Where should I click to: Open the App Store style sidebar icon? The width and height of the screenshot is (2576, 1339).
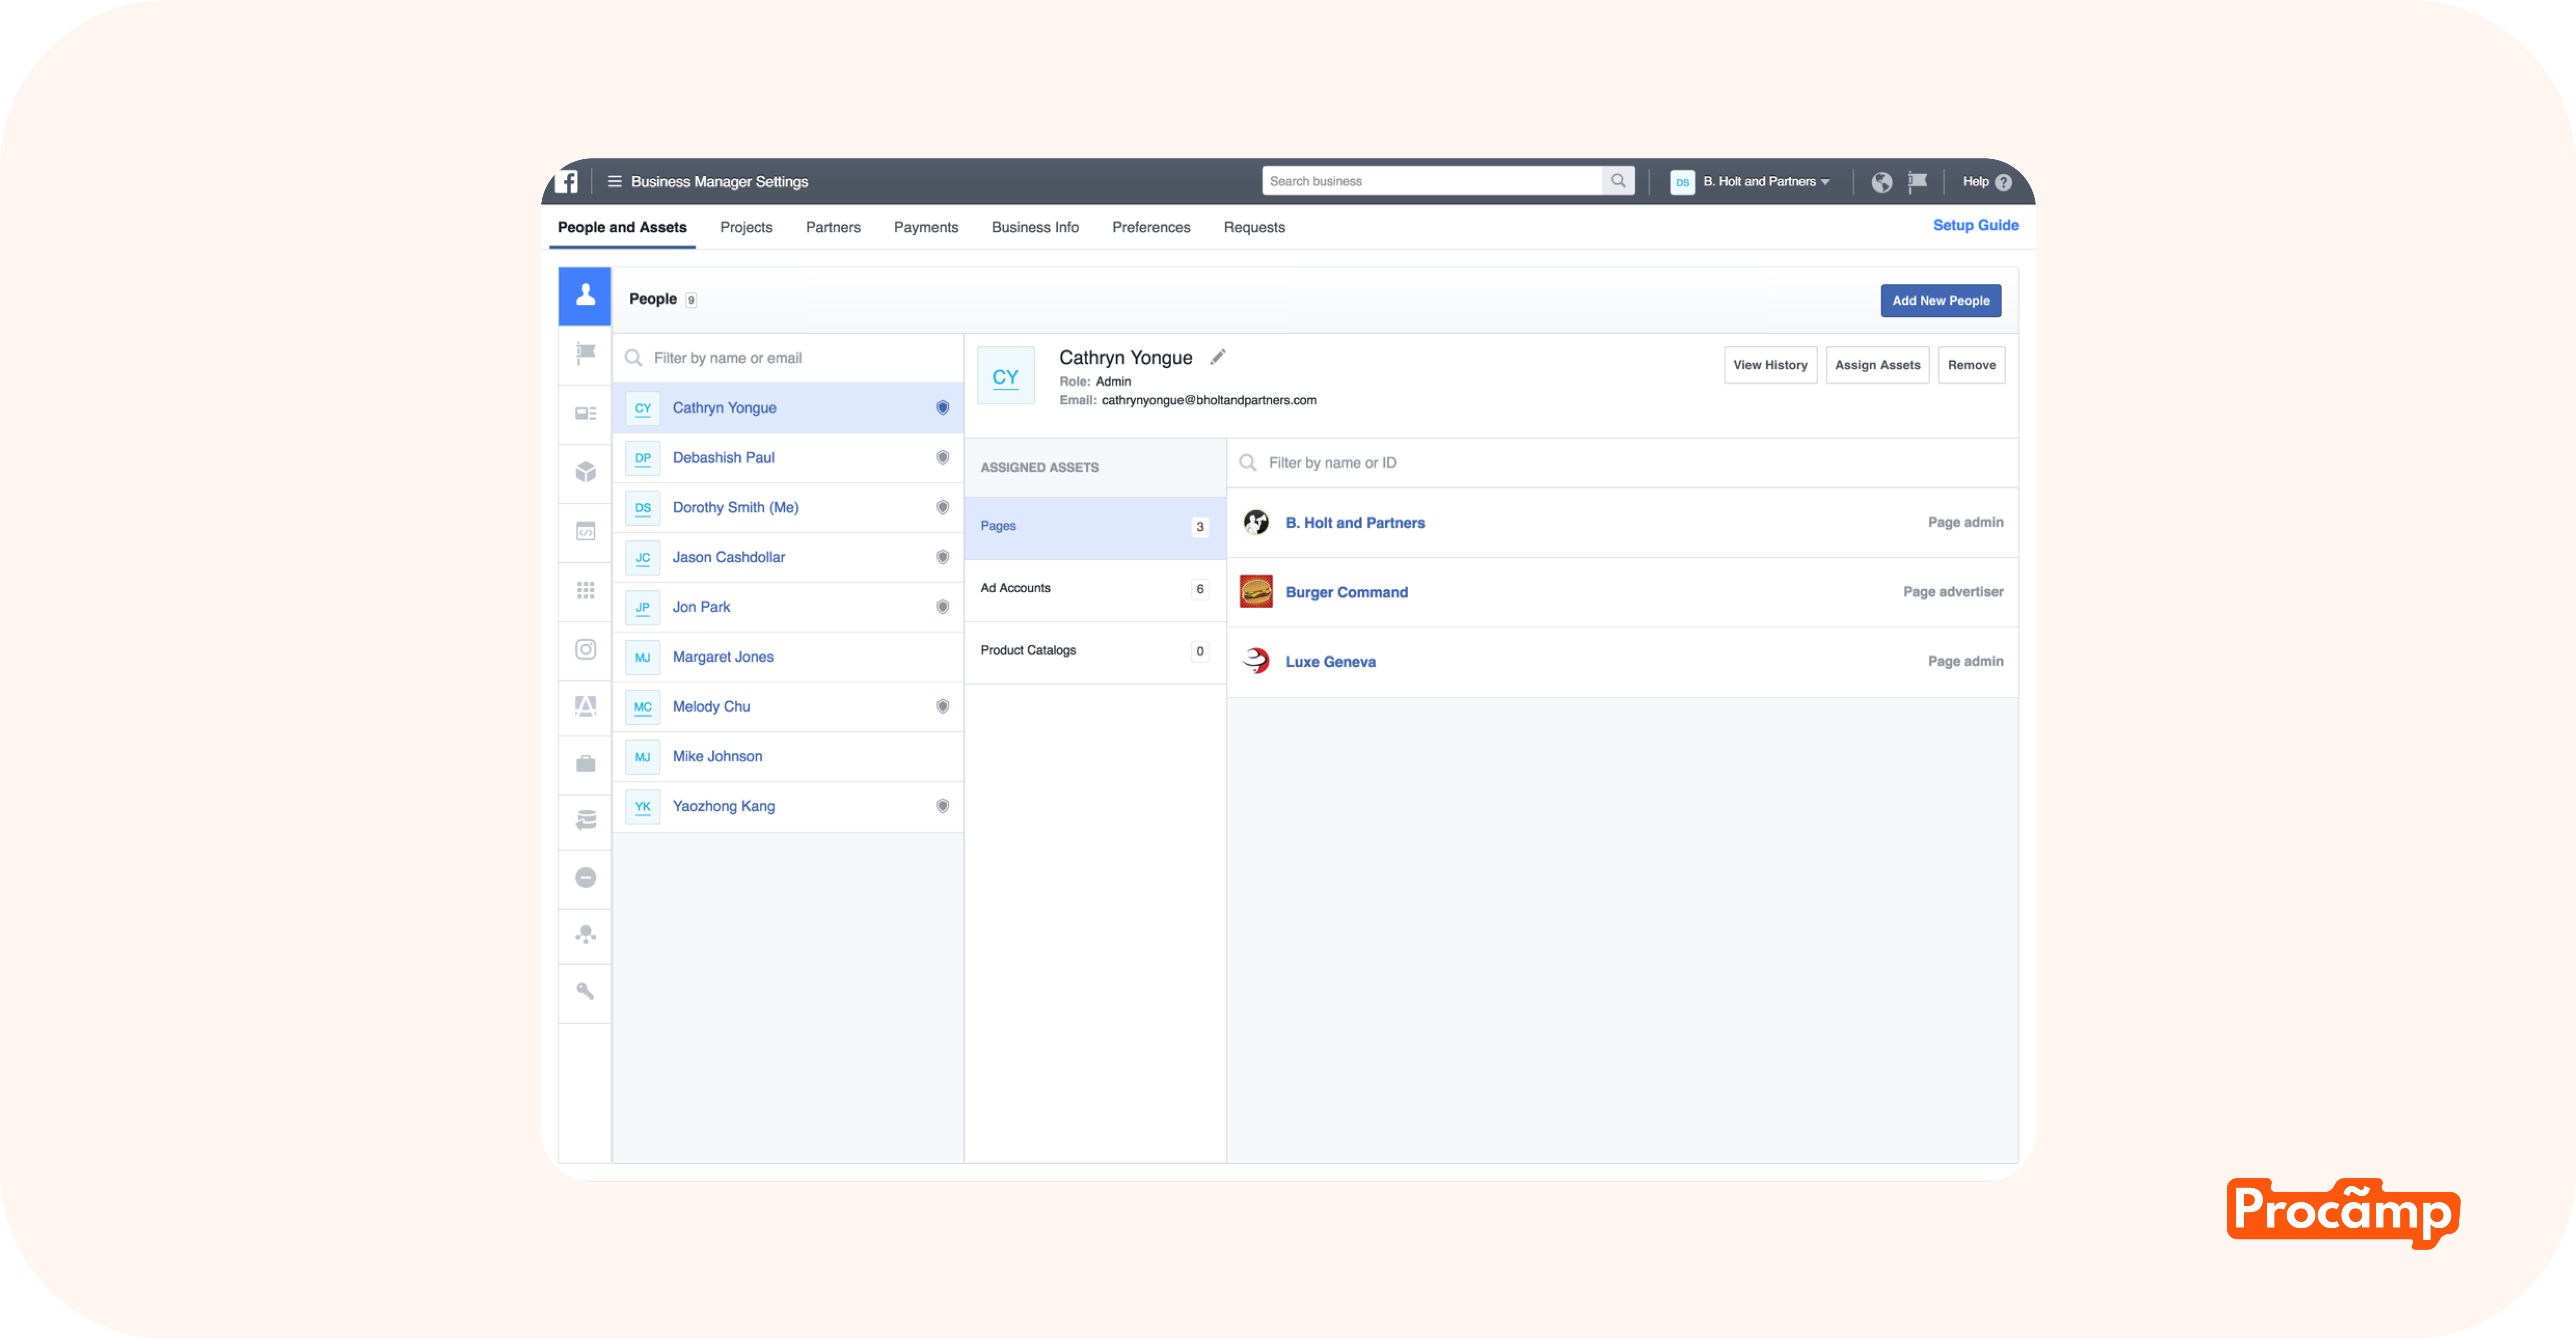(585, 706)
